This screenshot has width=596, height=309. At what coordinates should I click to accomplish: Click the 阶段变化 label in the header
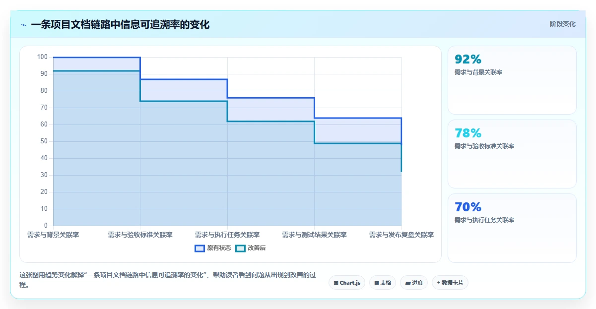[563, 24]
